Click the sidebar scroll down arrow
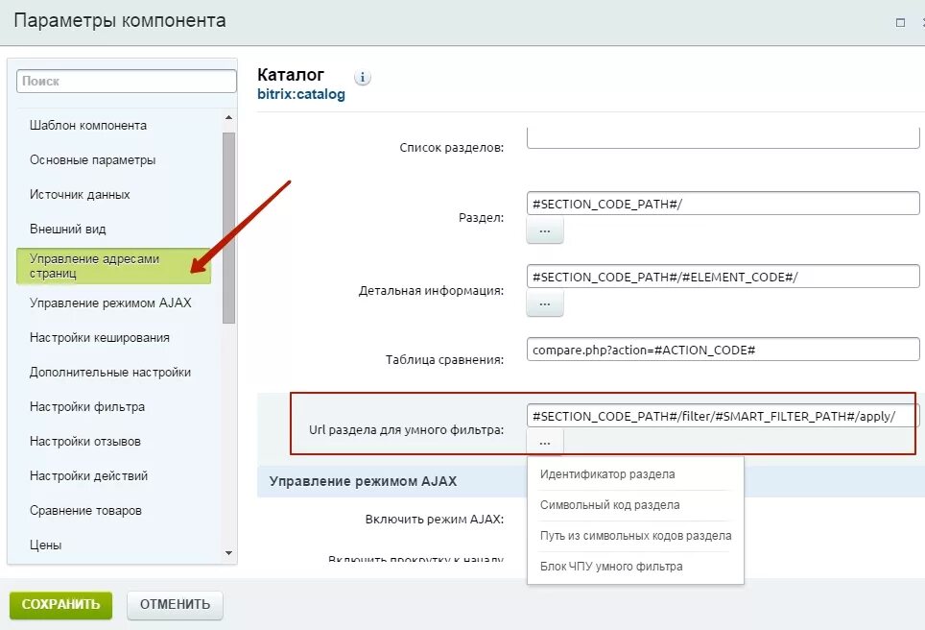The width and height of the screenshot is (925, 630). tap(229, 553)
